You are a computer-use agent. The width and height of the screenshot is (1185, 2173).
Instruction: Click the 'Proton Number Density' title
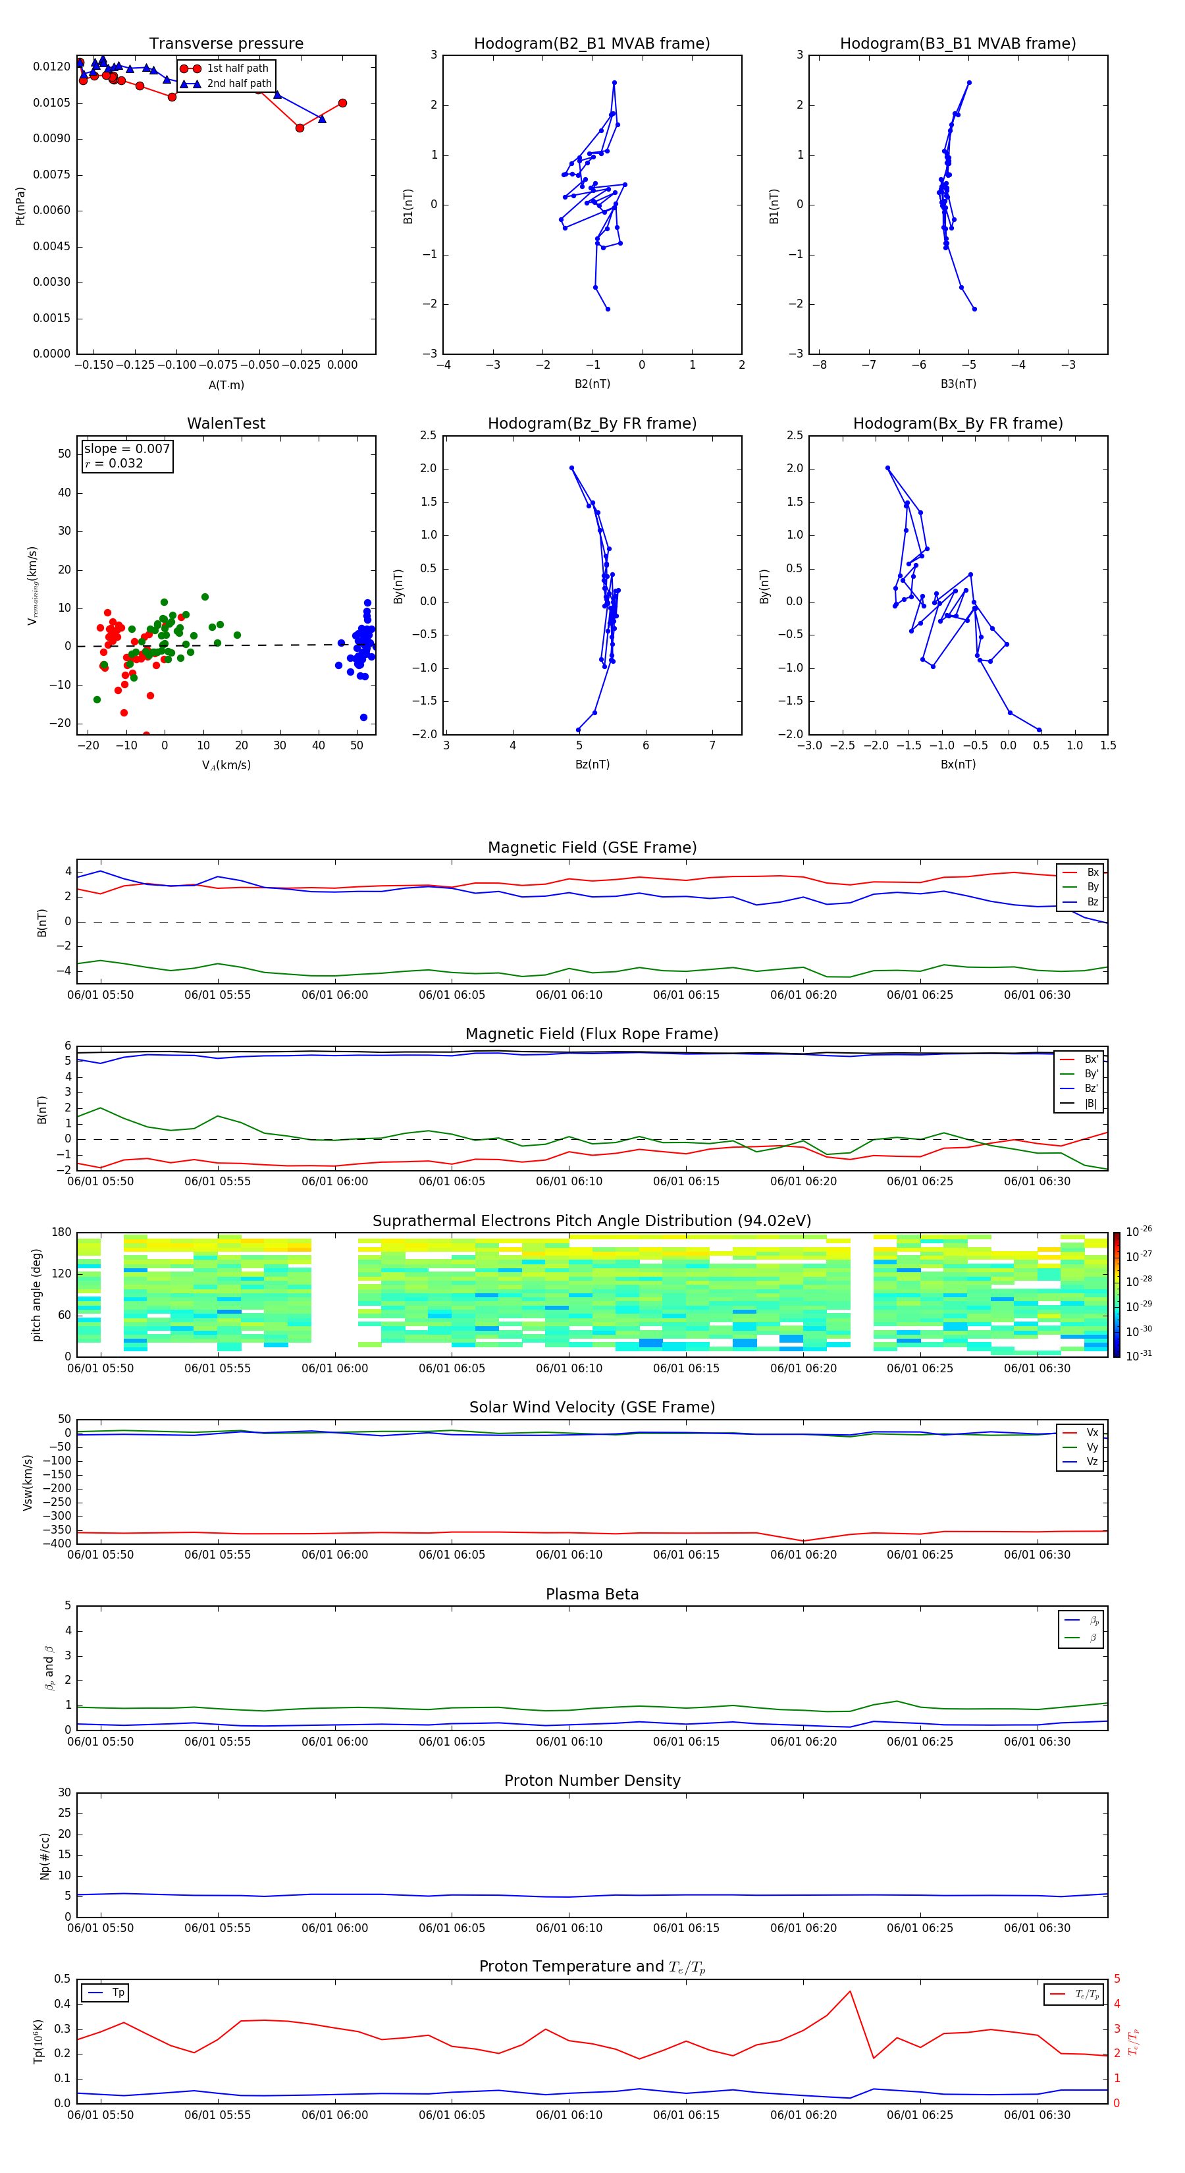(592, 1781)
